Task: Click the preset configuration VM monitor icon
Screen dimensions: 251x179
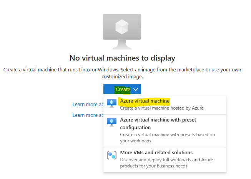Action: tap(111, 122)
